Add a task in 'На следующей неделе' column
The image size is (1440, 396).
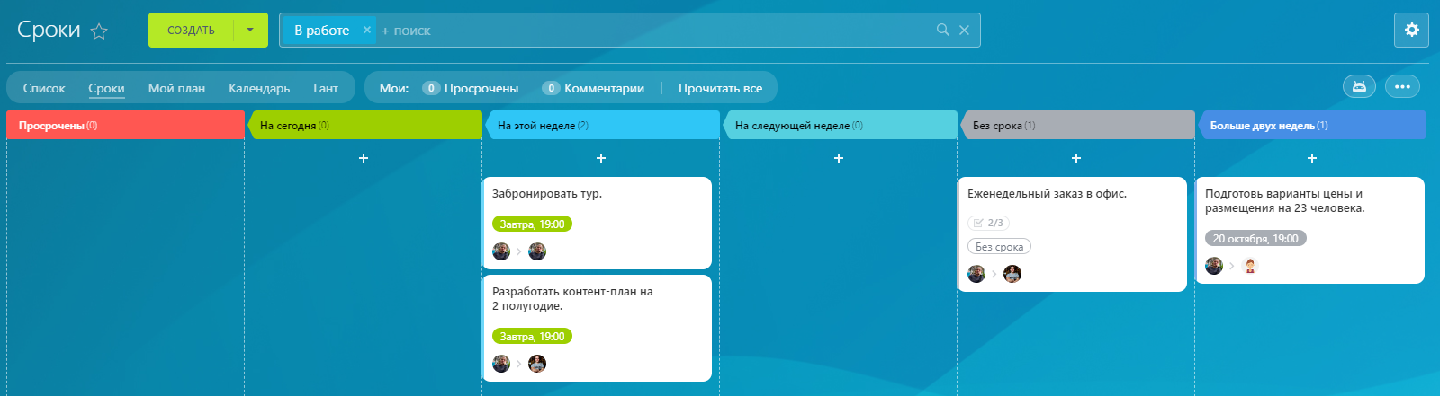[839, 158]
